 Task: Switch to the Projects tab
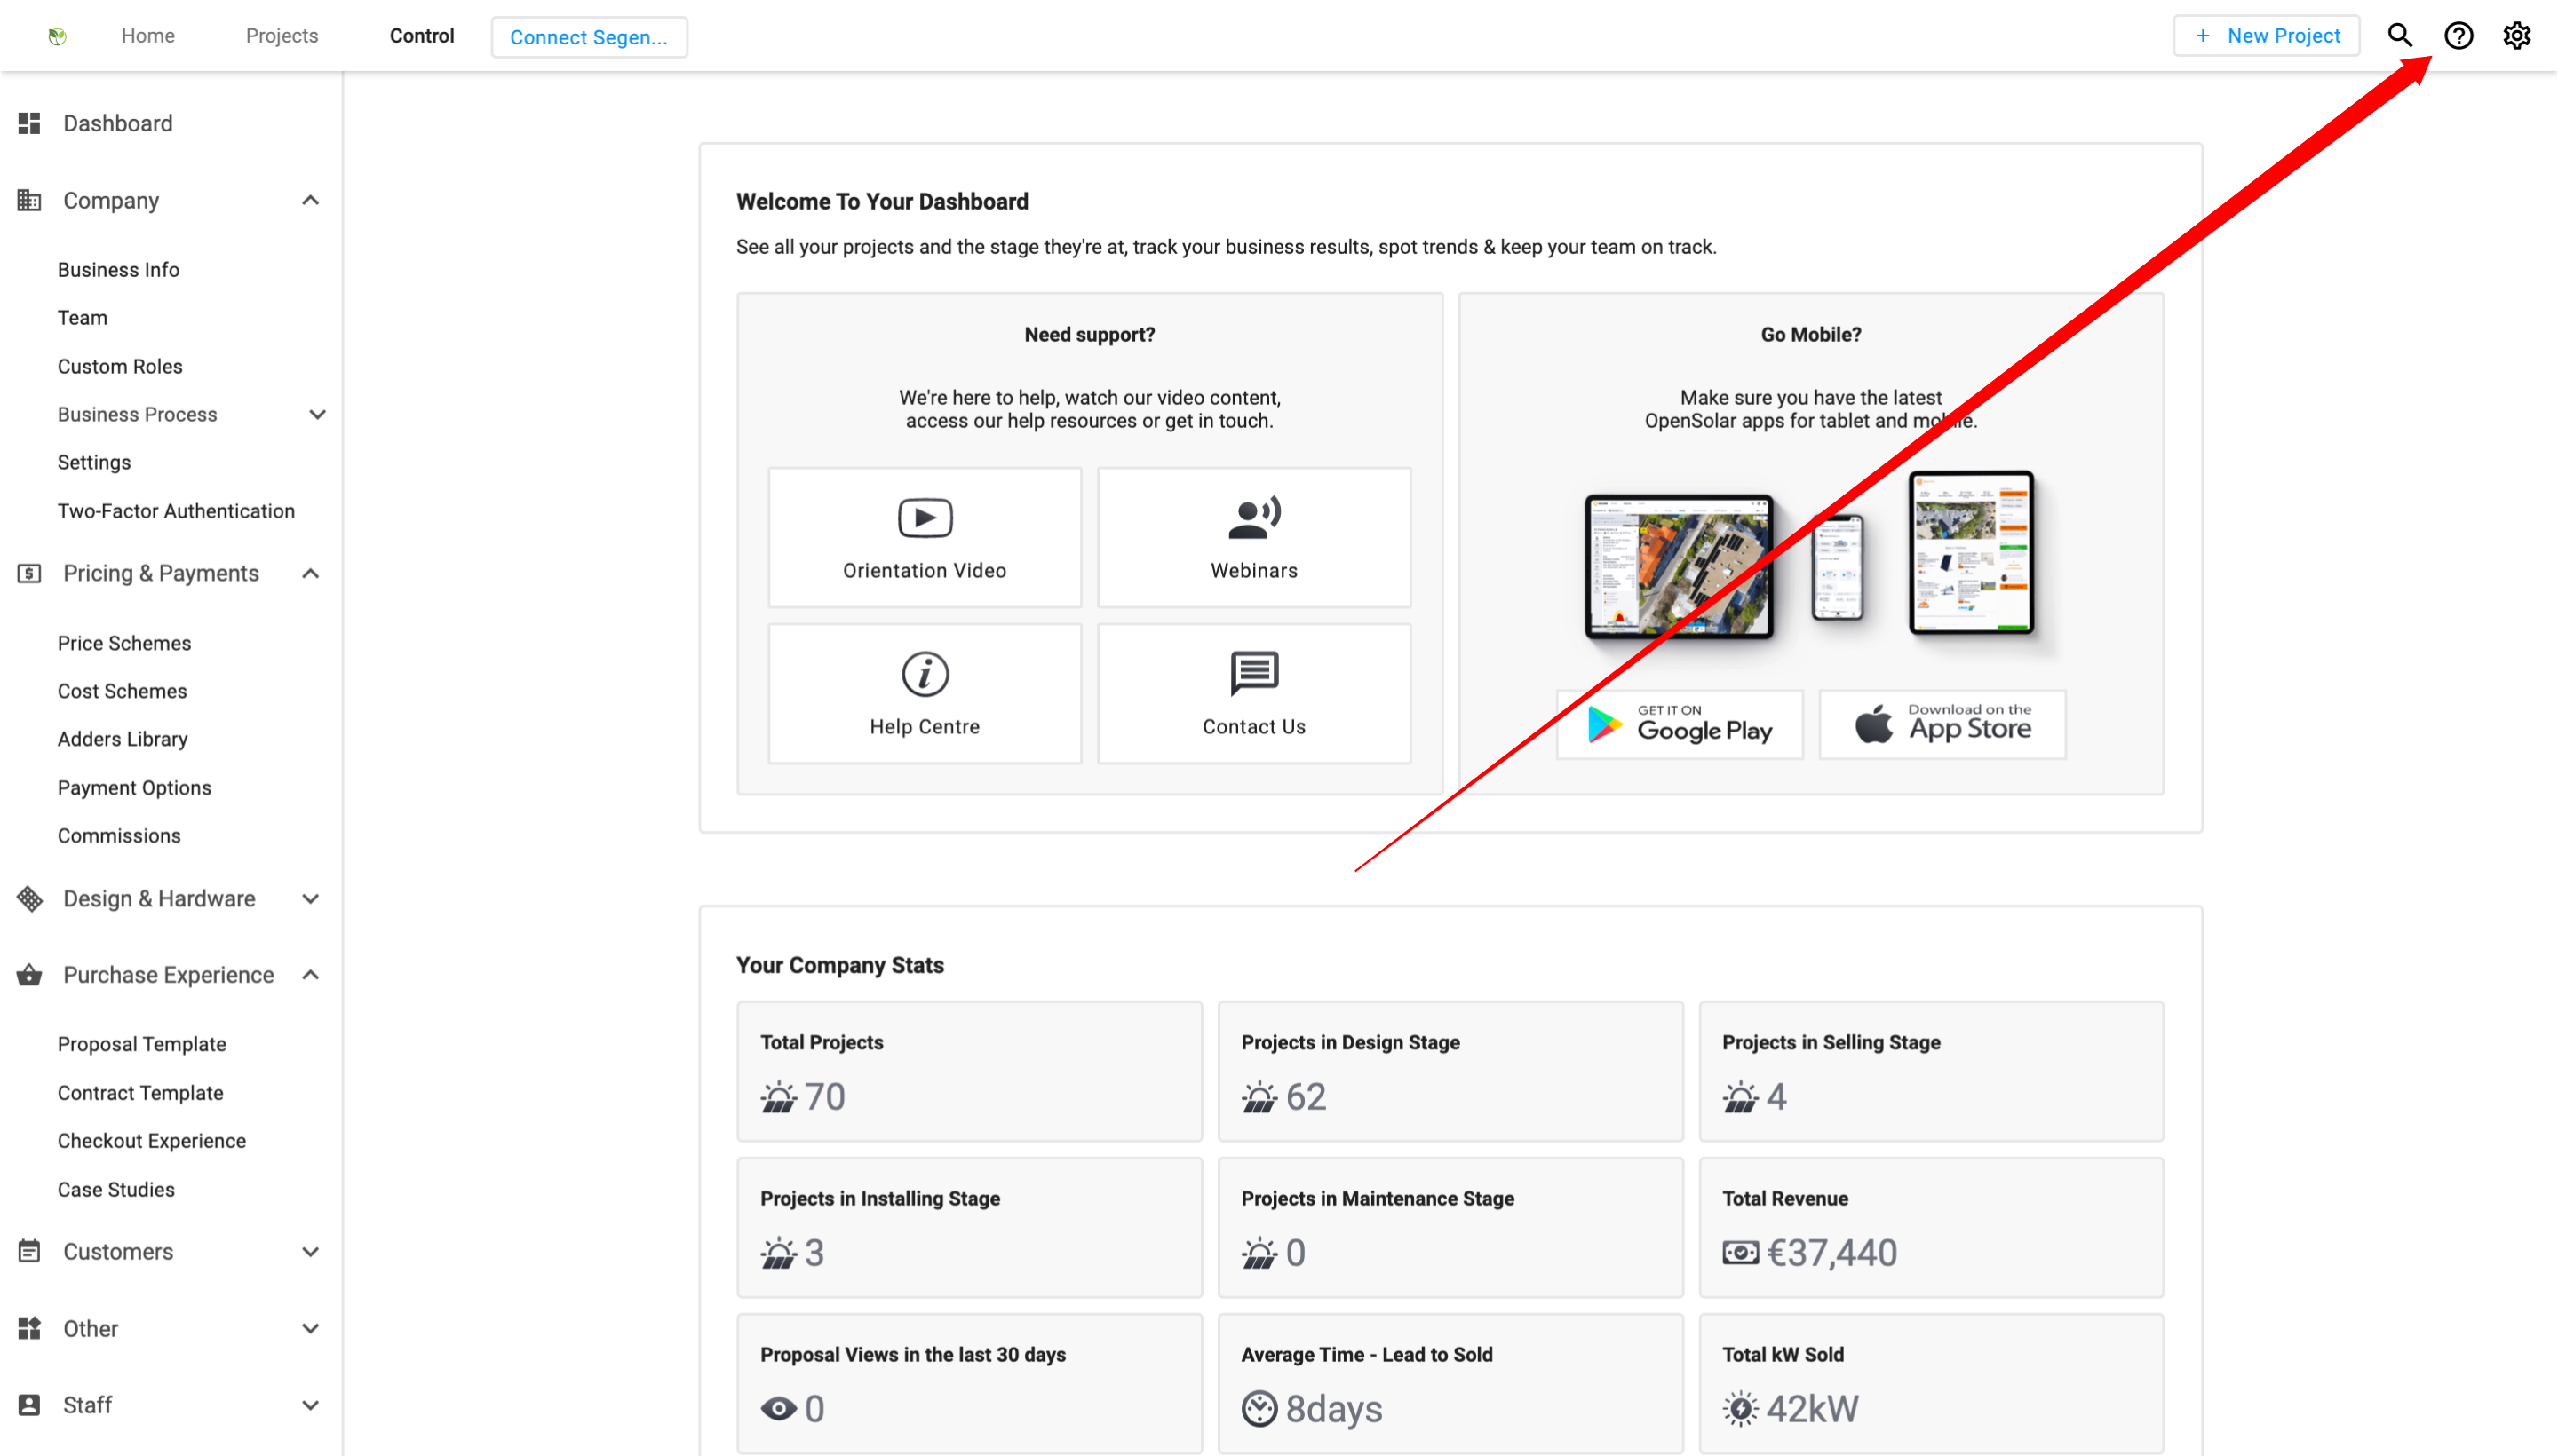click(x=282, y=36)
